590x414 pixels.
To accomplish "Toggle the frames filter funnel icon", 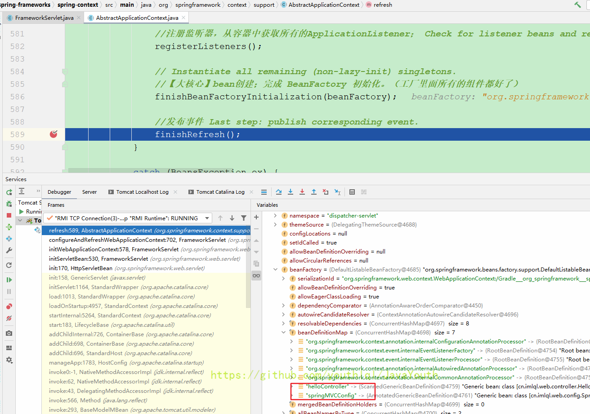I will tap(244, 218).
